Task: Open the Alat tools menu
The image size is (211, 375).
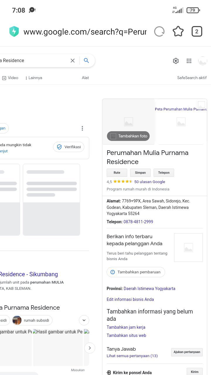Action: pos(85,78)
